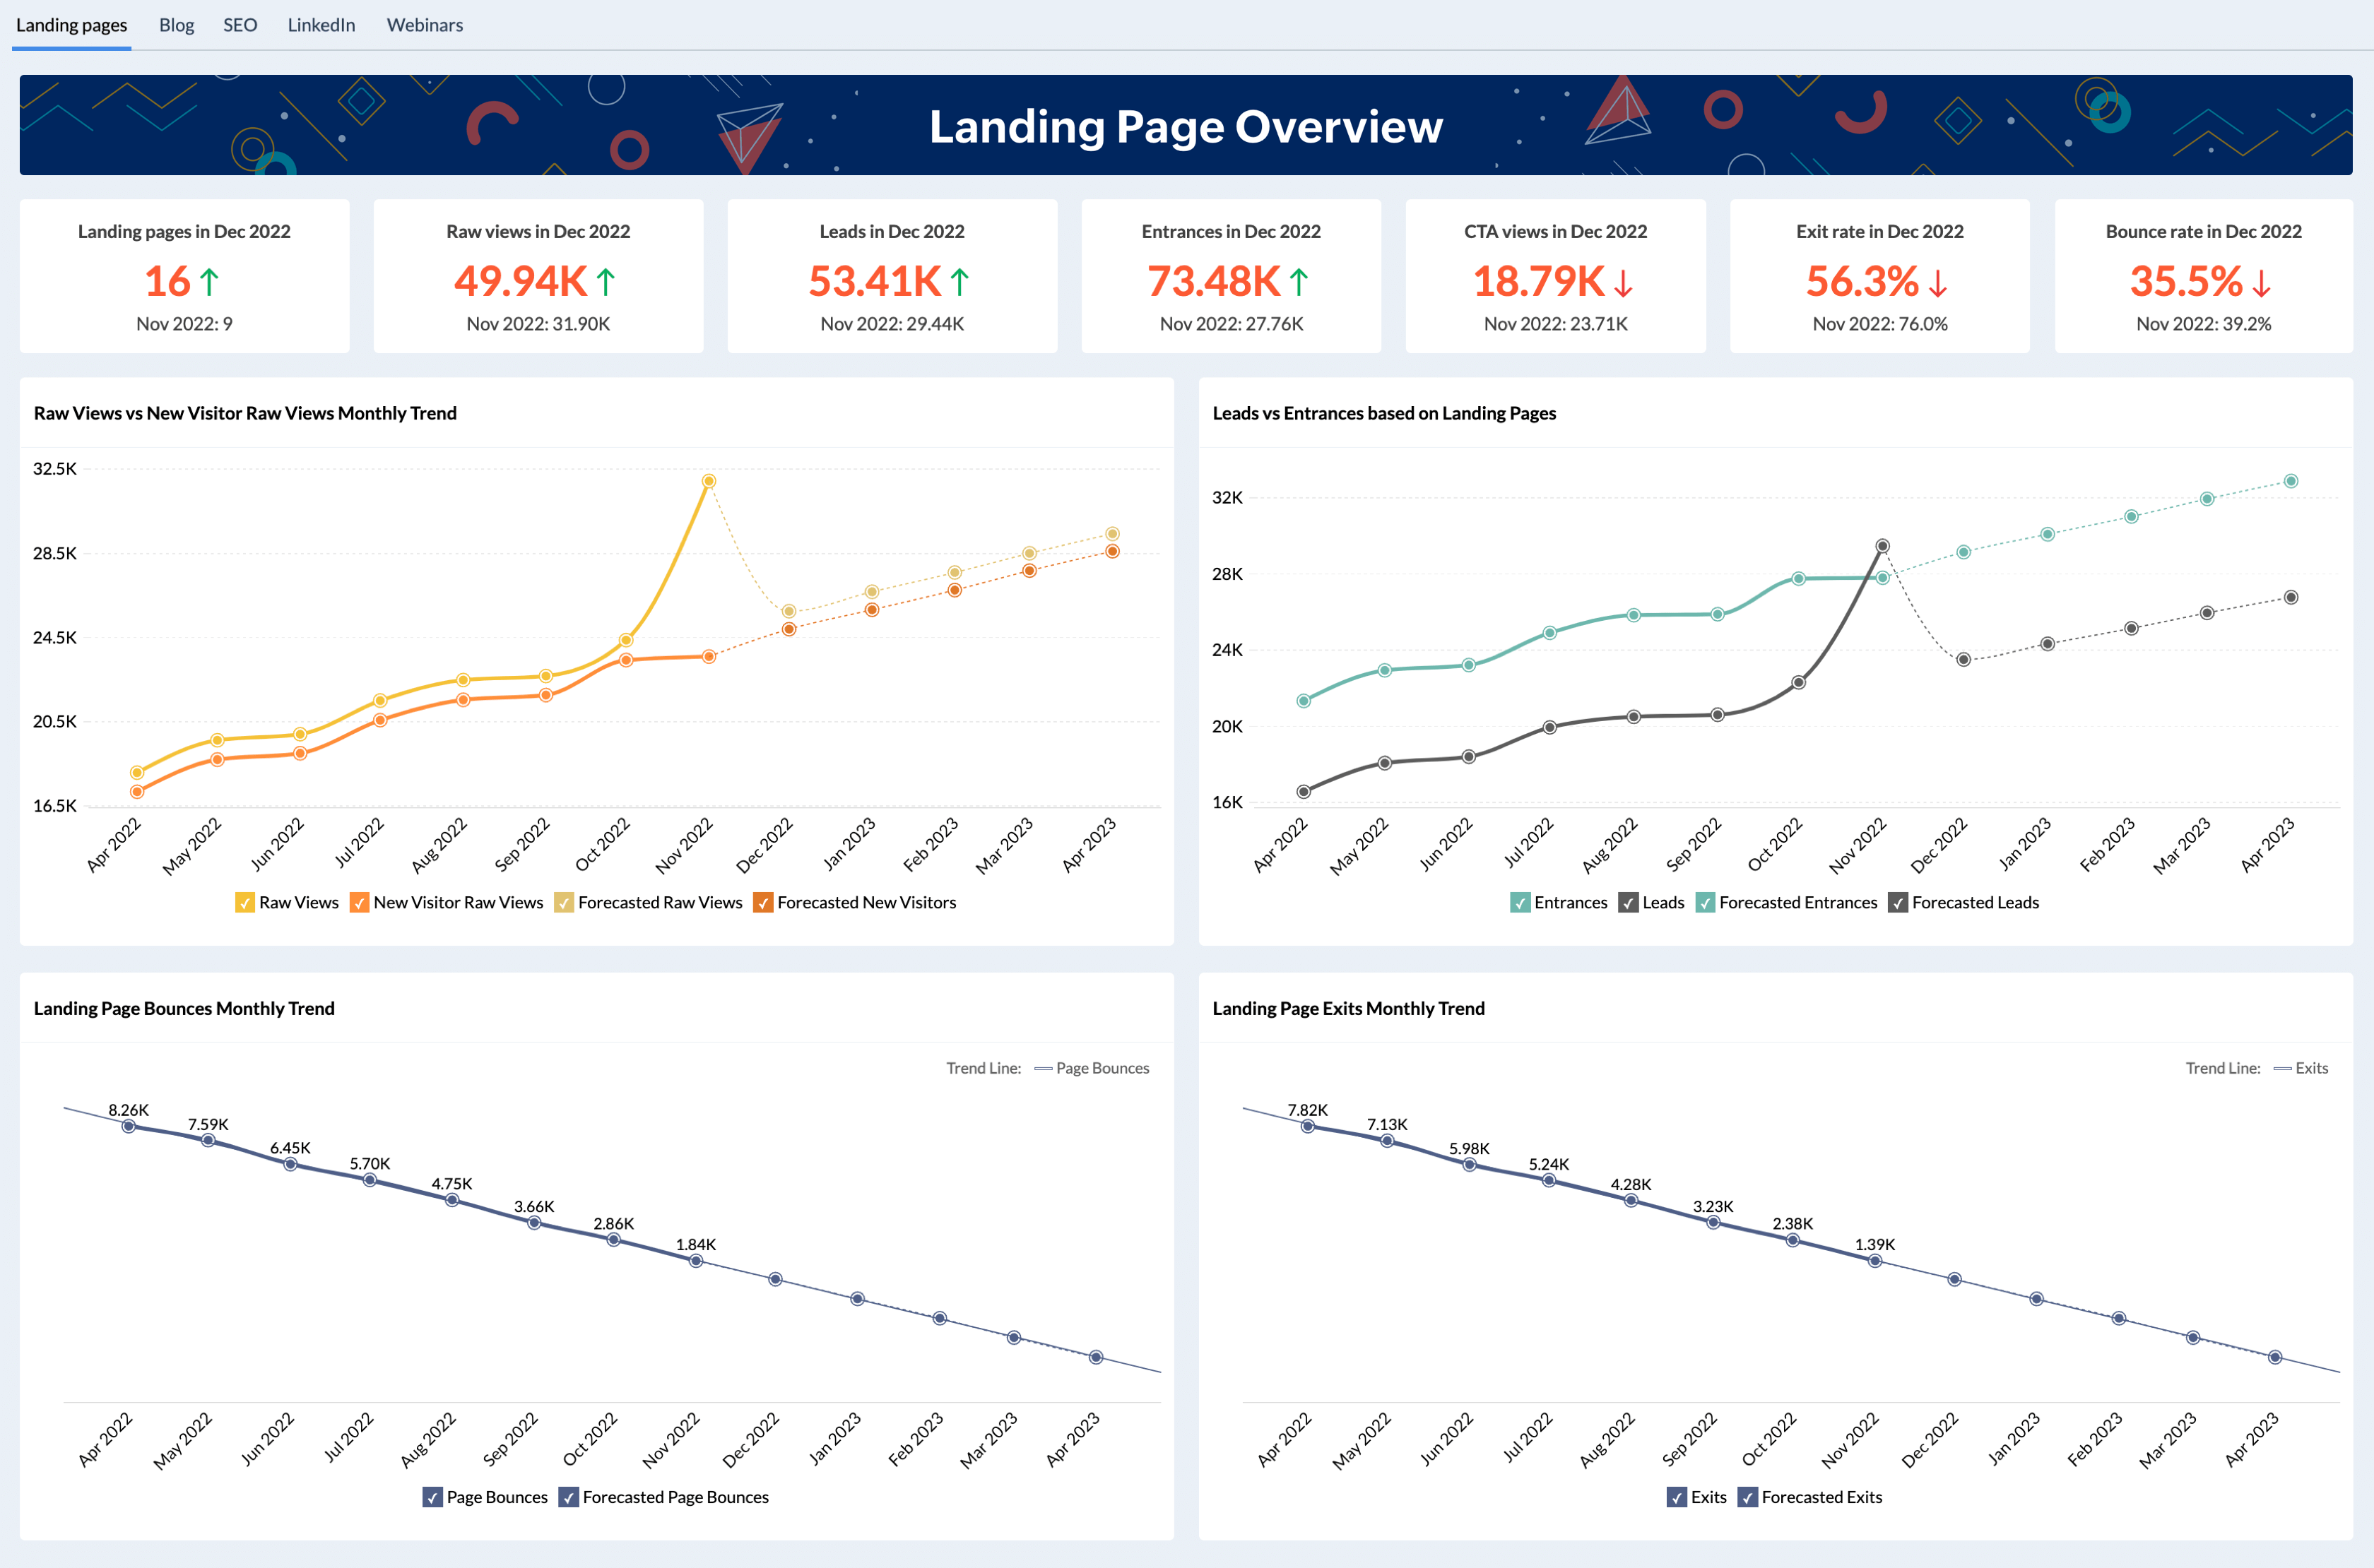This screenshot has width=2374, height=1568.
Task: Click the Nov 2022 Raw Views peak point
Action: [x=708, y=481]
